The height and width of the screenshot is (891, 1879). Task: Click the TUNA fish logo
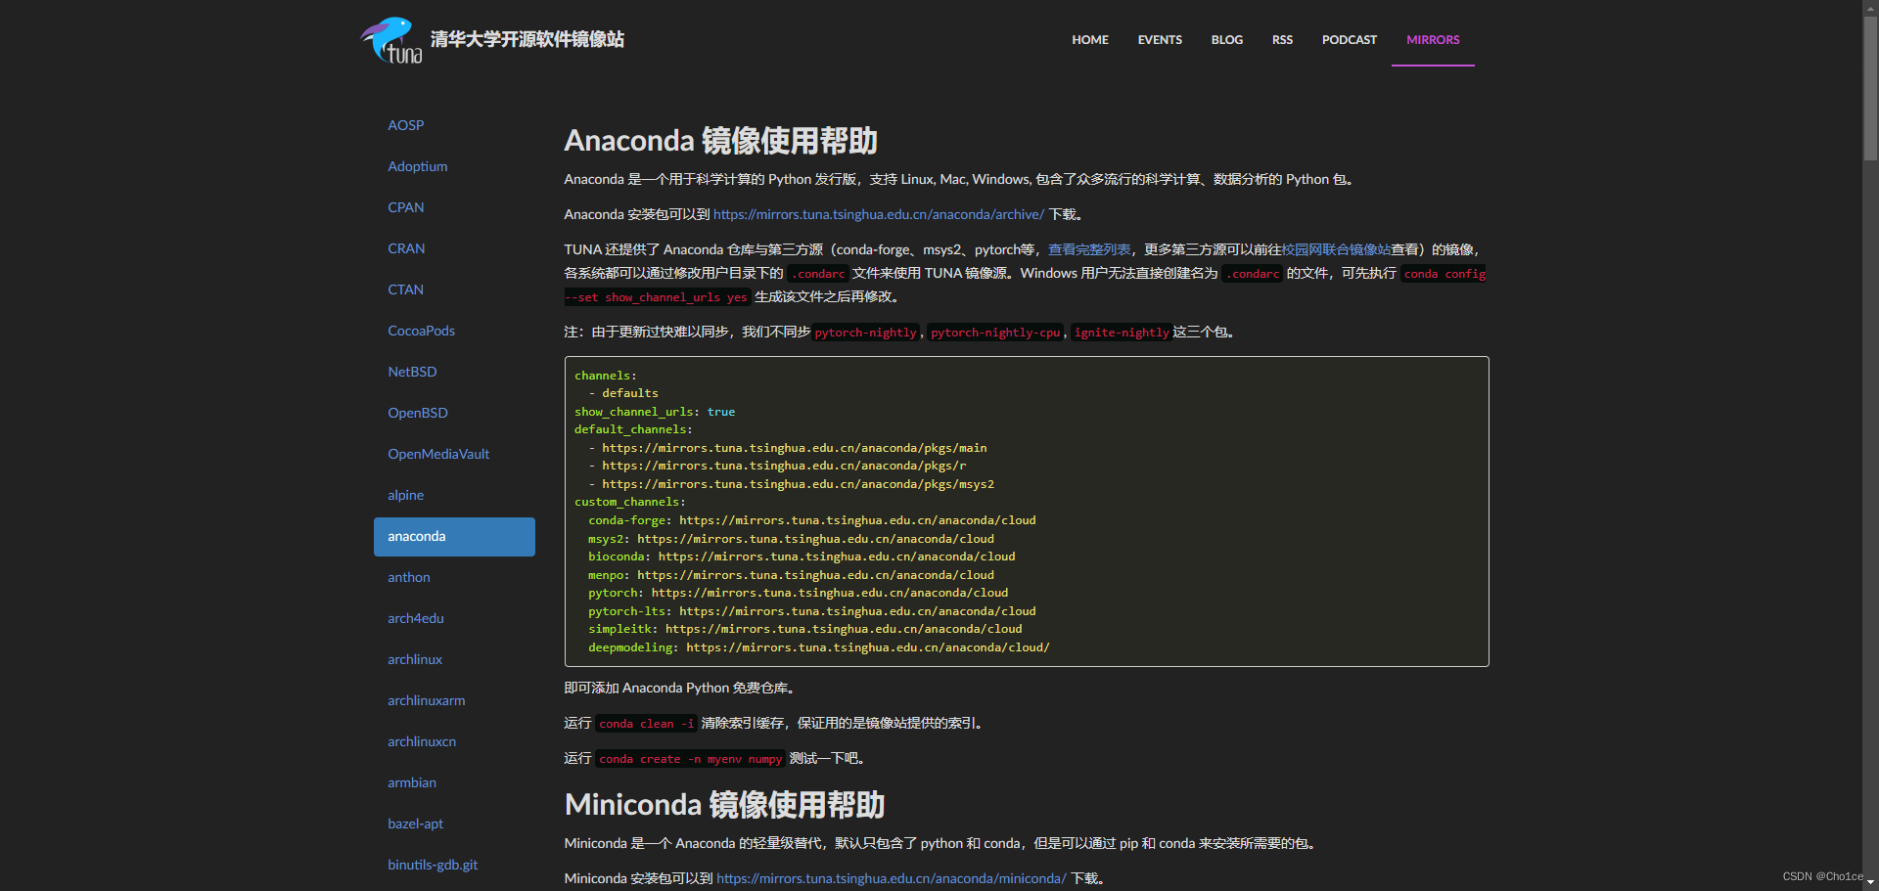point(390,39)
